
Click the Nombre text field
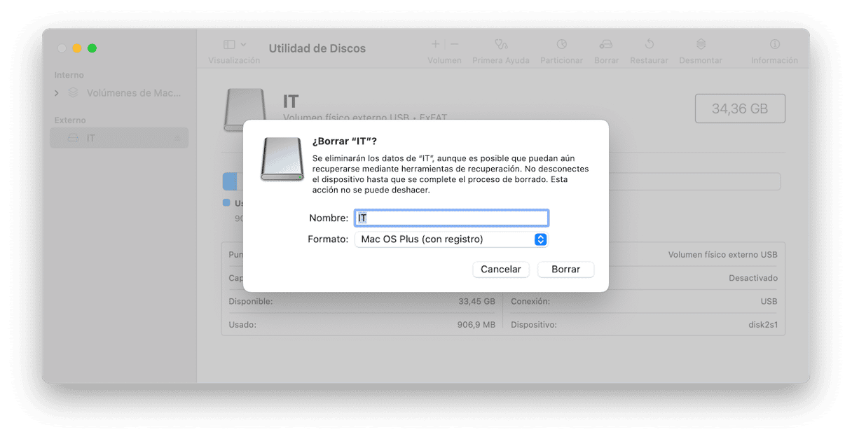(x=451, y=218)
